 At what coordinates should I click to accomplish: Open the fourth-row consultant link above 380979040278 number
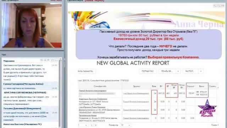tap(88, 116)
